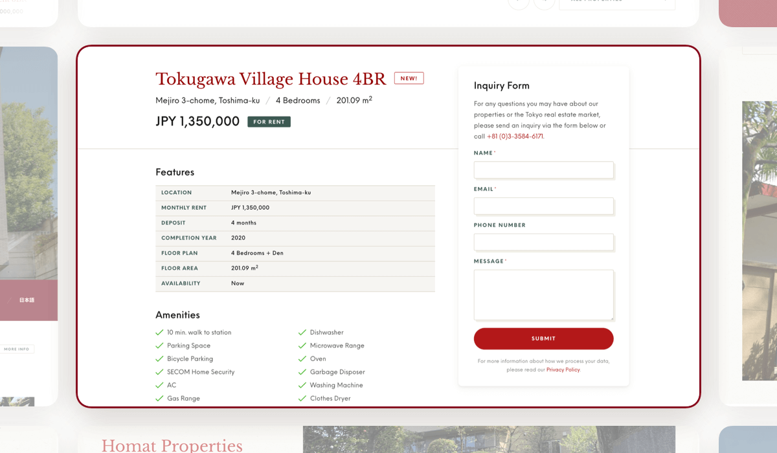Click the Tokugawa Village House 4BR title
Image resolution: width=777 pixels, height=453 pixels.
click(271, 79)
